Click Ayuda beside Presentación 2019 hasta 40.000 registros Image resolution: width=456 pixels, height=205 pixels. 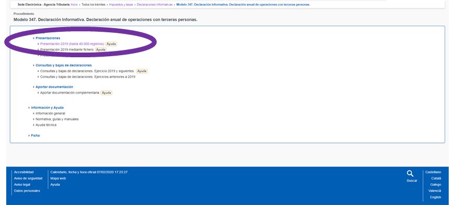click(x=111, y=44)
